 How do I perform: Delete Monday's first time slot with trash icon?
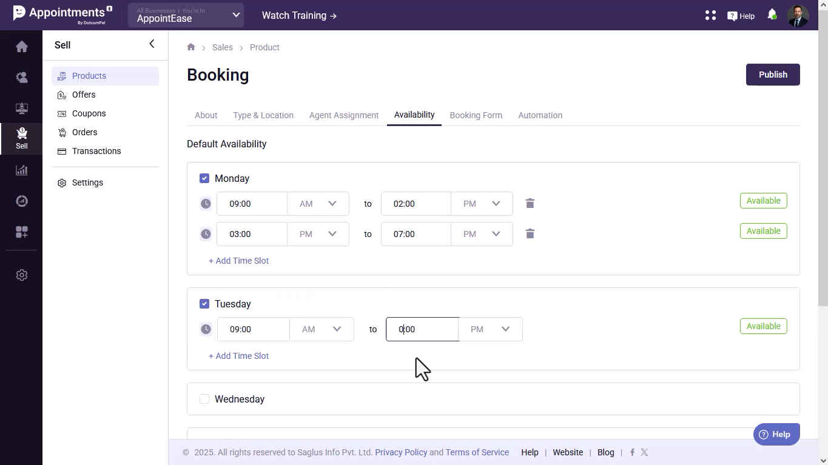click(530, 204)
